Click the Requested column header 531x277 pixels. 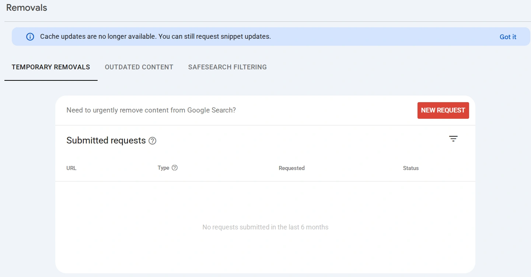pos(291,168)
